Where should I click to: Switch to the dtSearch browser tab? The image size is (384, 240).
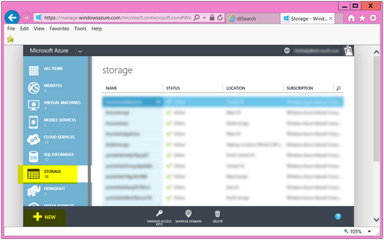tap(252, 19)
